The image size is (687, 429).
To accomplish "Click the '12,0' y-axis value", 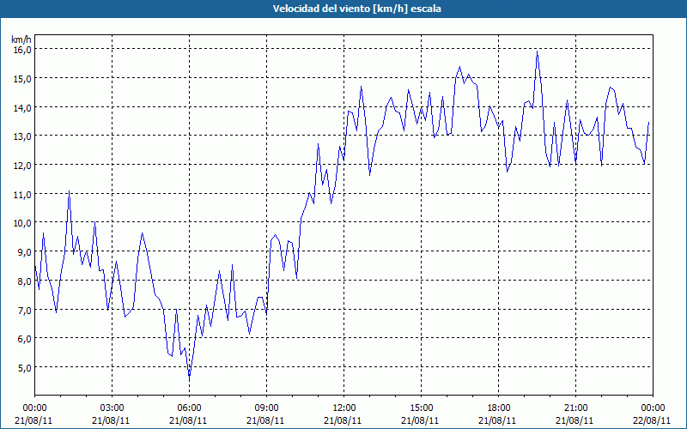I will [22, 166].
